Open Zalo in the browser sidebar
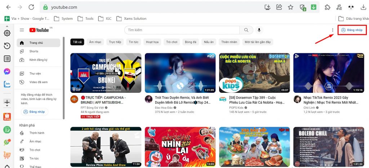The width and height of the screenshot is (369, 168). pyautogui.click(x=7, y=84)
